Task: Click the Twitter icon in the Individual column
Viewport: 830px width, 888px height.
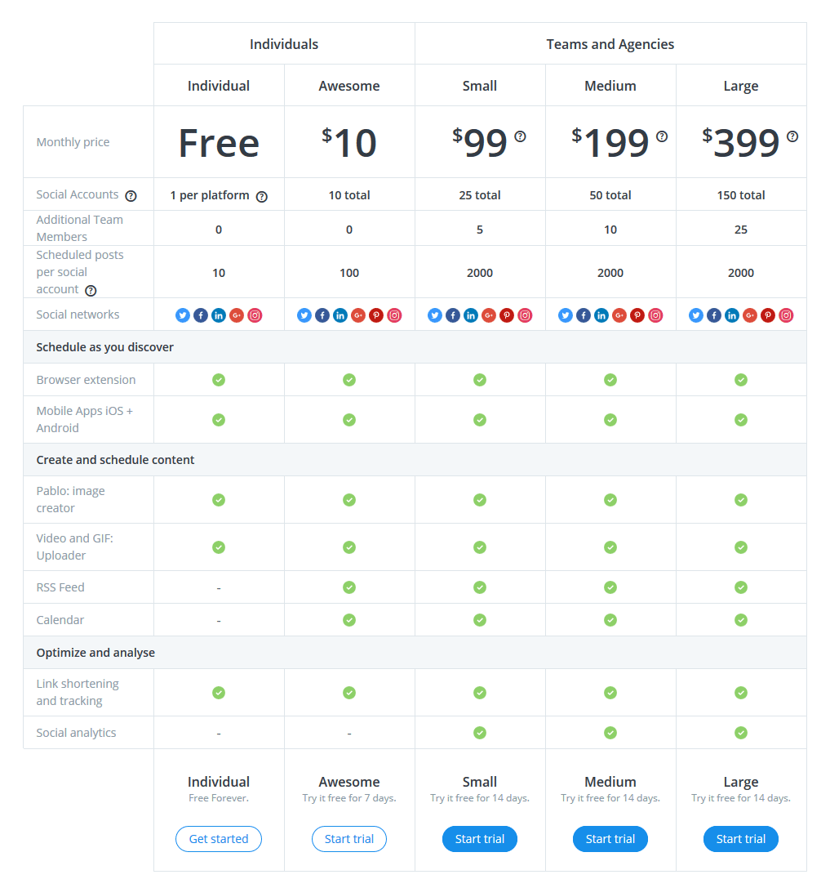Action: (x=183, y=315)
